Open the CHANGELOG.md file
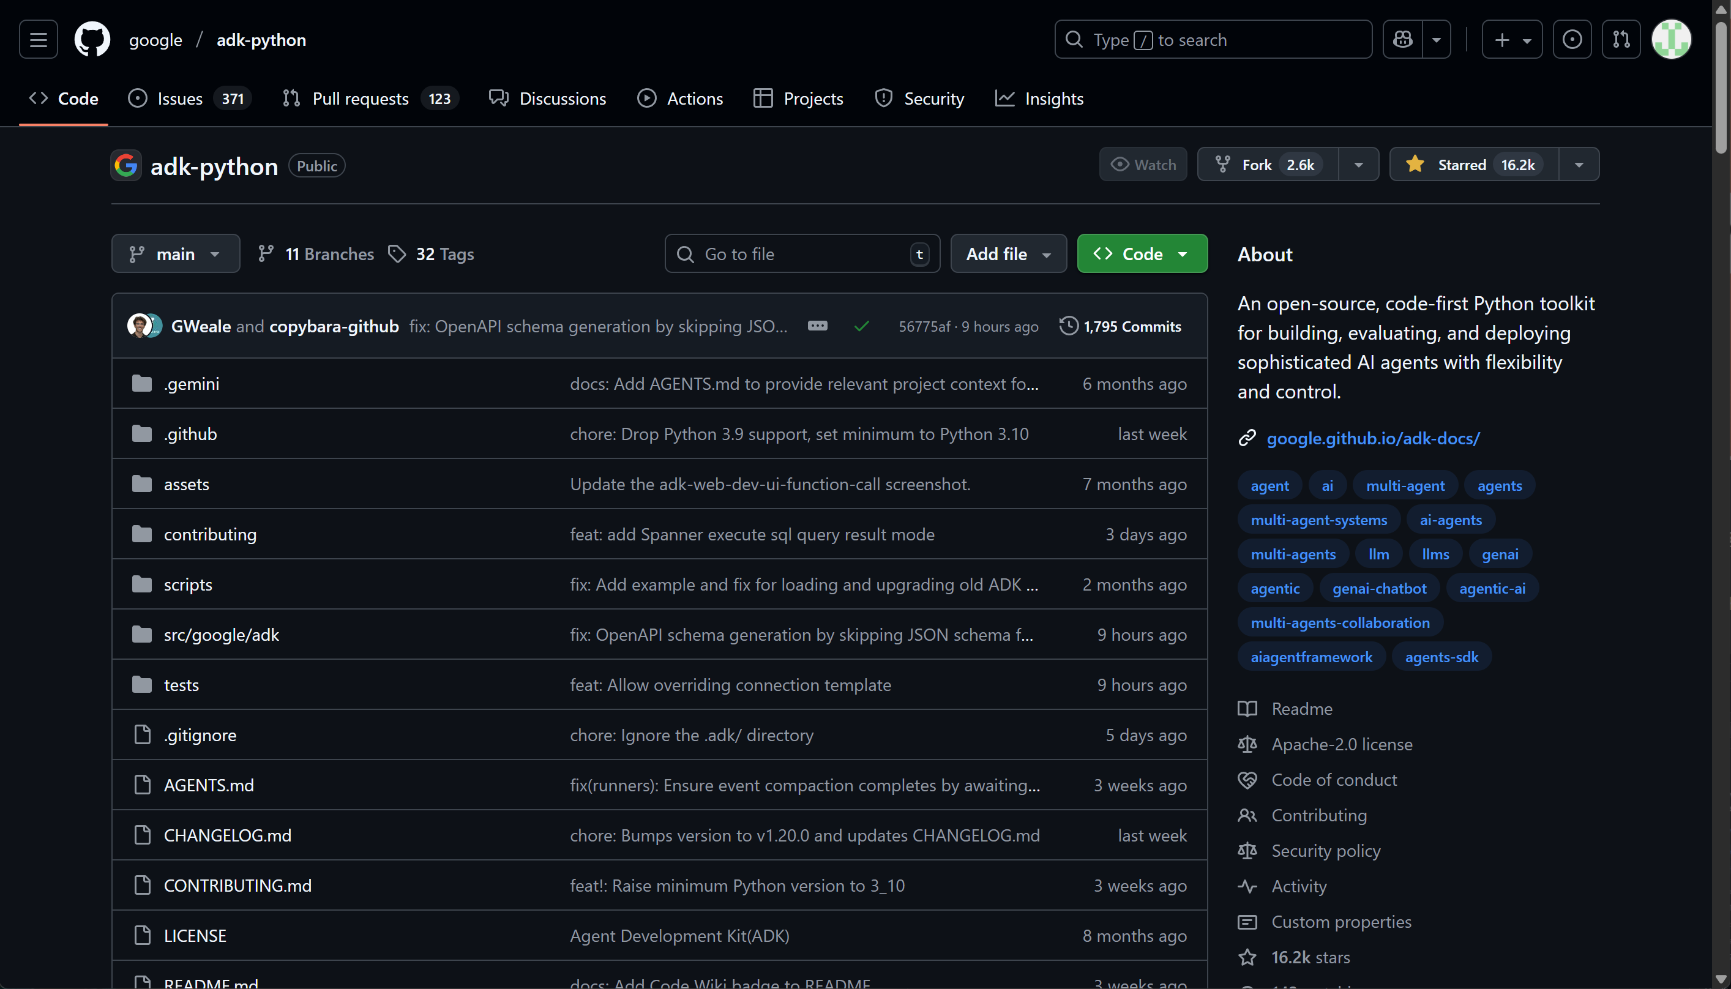The height and width of the screenshot is (989, 1731). pyautogui.click(x=228, y=835)
